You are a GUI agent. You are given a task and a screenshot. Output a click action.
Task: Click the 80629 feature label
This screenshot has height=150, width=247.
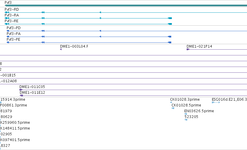tap(6, 117)
